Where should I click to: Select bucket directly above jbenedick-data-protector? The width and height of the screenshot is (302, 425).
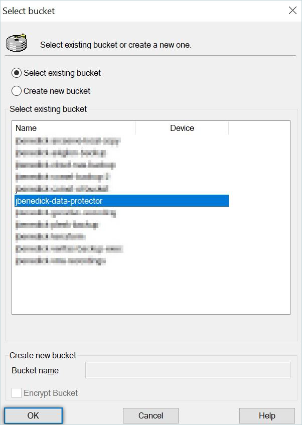[62, 189]
